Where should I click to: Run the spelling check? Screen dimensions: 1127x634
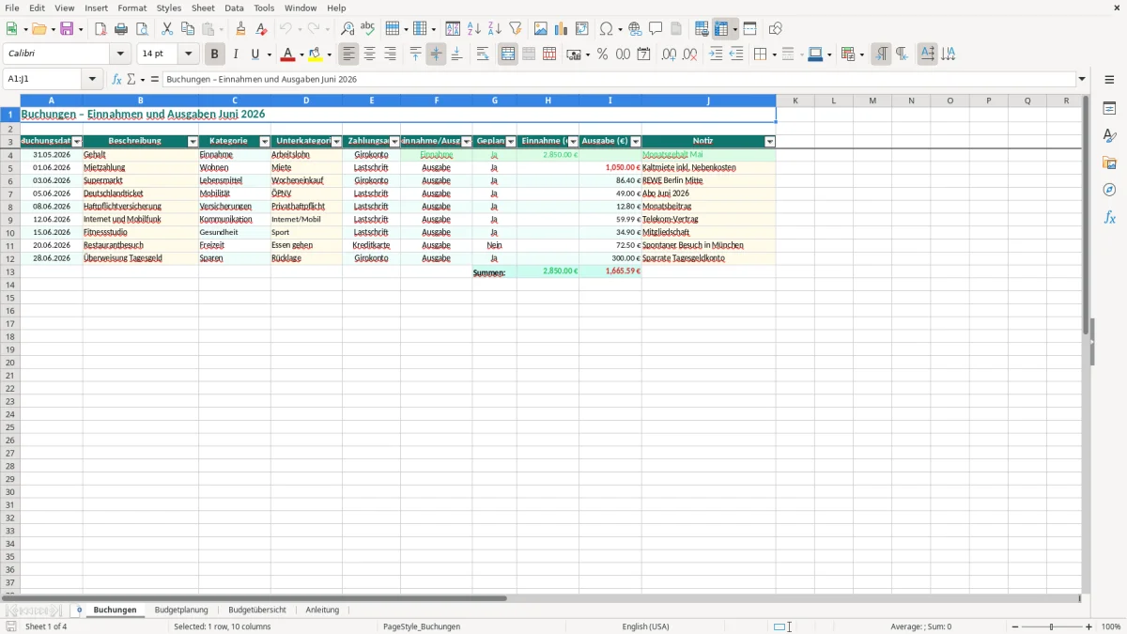pyautogui.click(x=368, y=29)
